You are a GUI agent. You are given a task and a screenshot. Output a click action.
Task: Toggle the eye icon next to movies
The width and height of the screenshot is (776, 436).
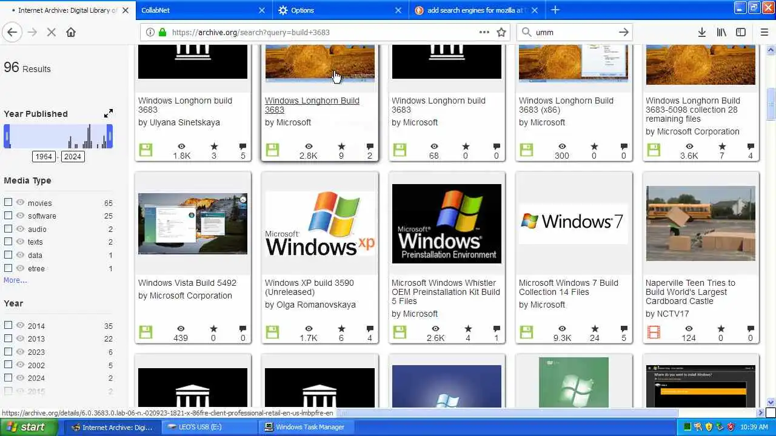point(20,203)
